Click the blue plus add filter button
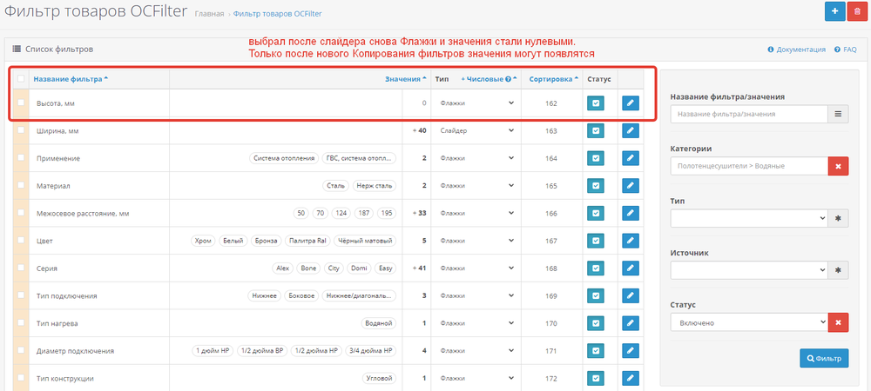This screenshot has height=391, width=871. pyautogui.click(x=834, y=11)
